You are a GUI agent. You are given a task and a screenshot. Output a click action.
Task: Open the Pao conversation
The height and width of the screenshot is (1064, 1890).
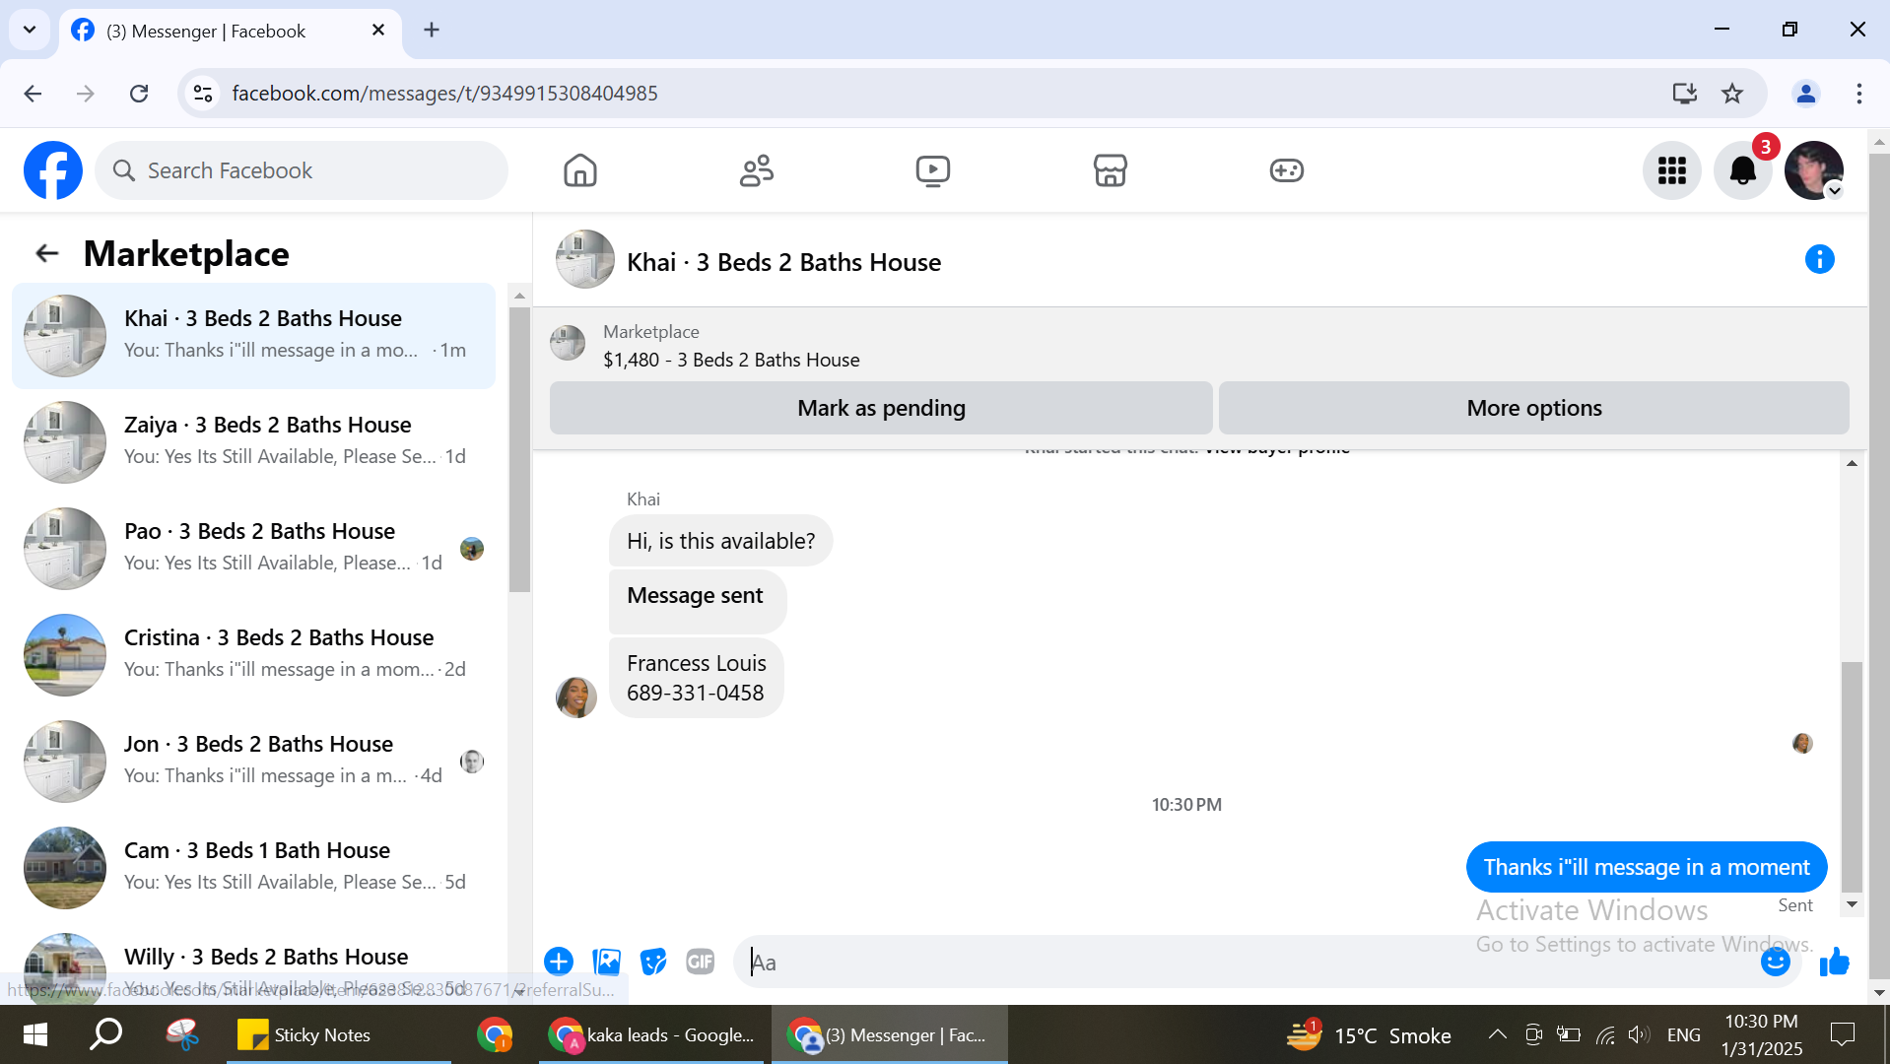pyautogui.click(x=254, y=548)
